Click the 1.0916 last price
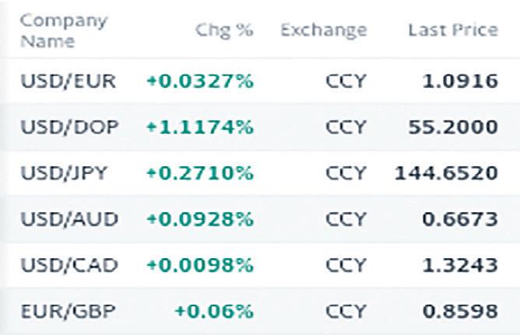This screenshot has height=335, width=520. click(x=458, y=81)
